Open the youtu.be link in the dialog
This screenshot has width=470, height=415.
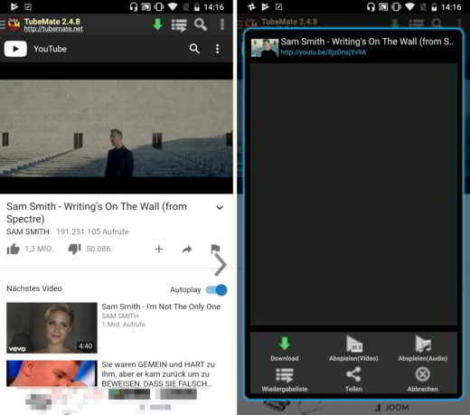point(324,52)
